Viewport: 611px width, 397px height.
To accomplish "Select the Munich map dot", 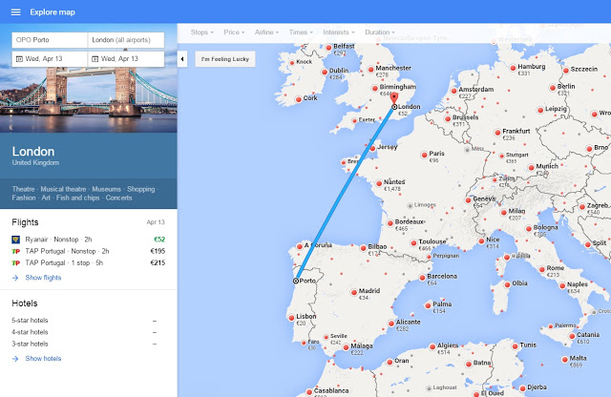I will click(x=531, y=168).
